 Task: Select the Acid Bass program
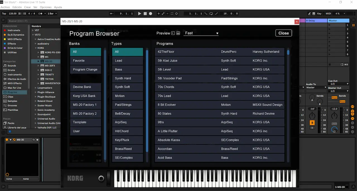pos(220,158)
